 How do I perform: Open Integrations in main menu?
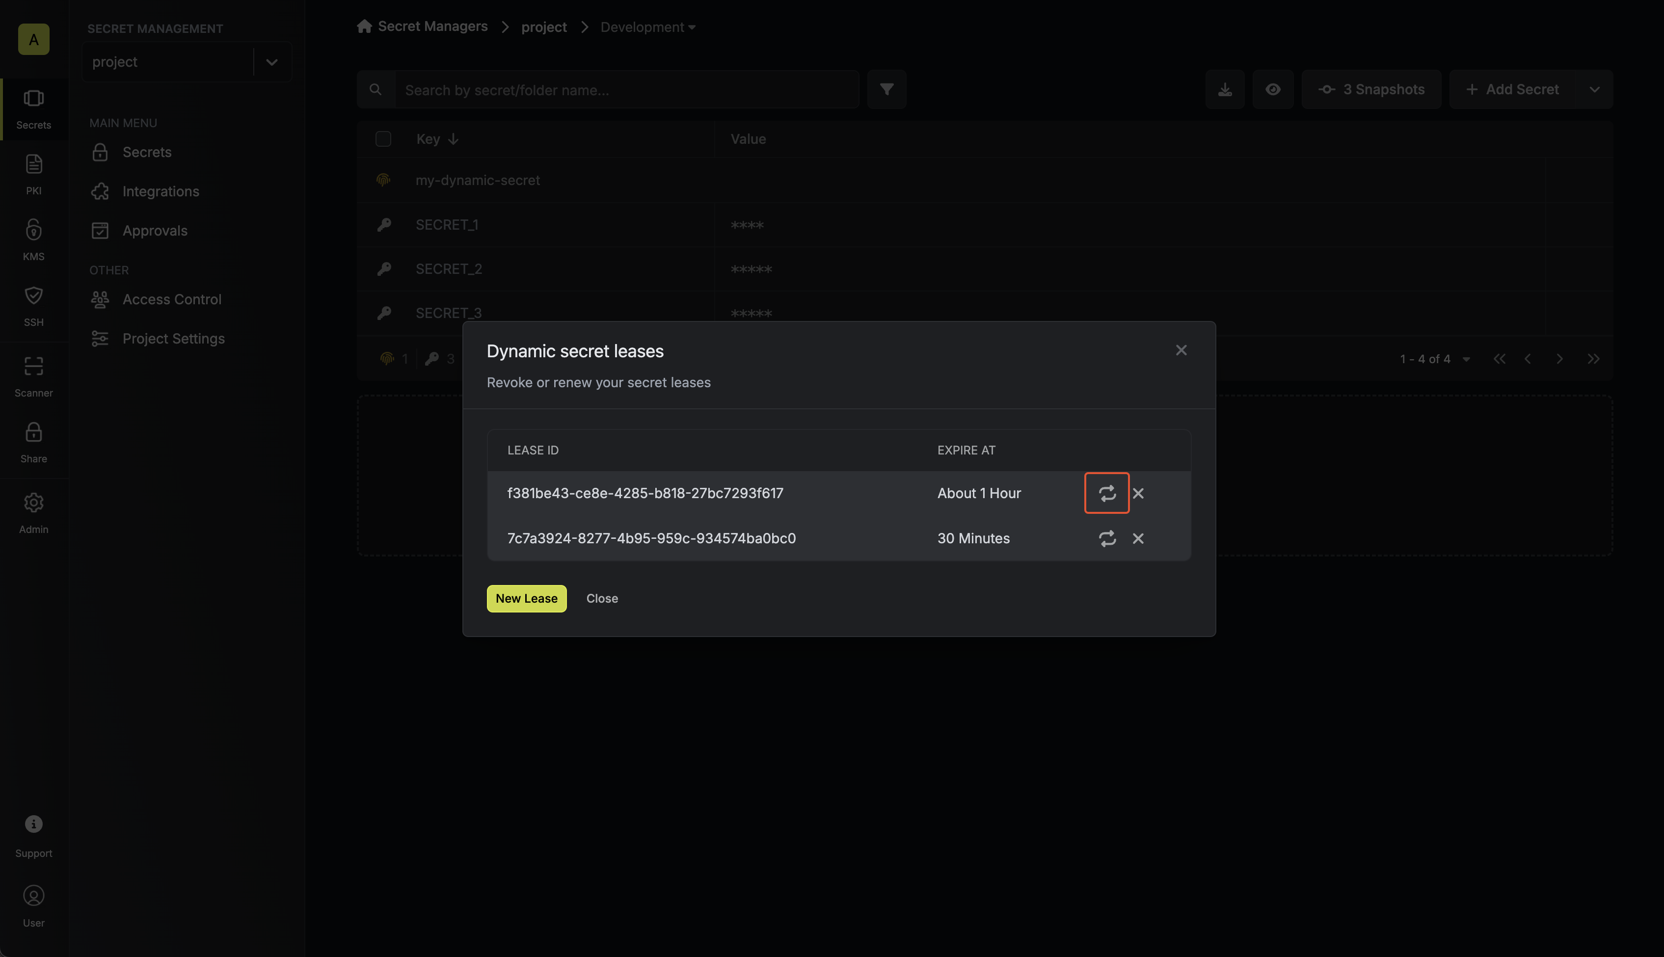pos(161,191)
